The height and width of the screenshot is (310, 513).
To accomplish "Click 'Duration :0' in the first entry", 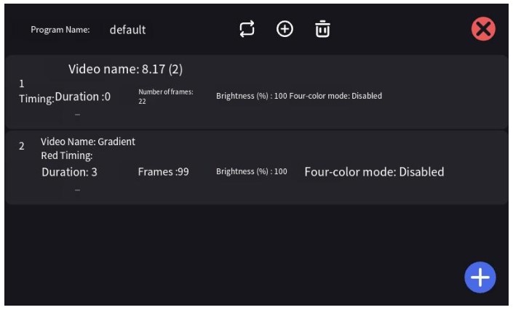I will pyautogui.click(x=83, y=97).
